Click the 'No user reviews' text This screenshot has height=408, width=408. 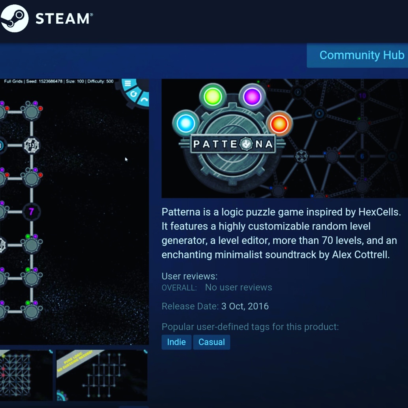[238, 288]
